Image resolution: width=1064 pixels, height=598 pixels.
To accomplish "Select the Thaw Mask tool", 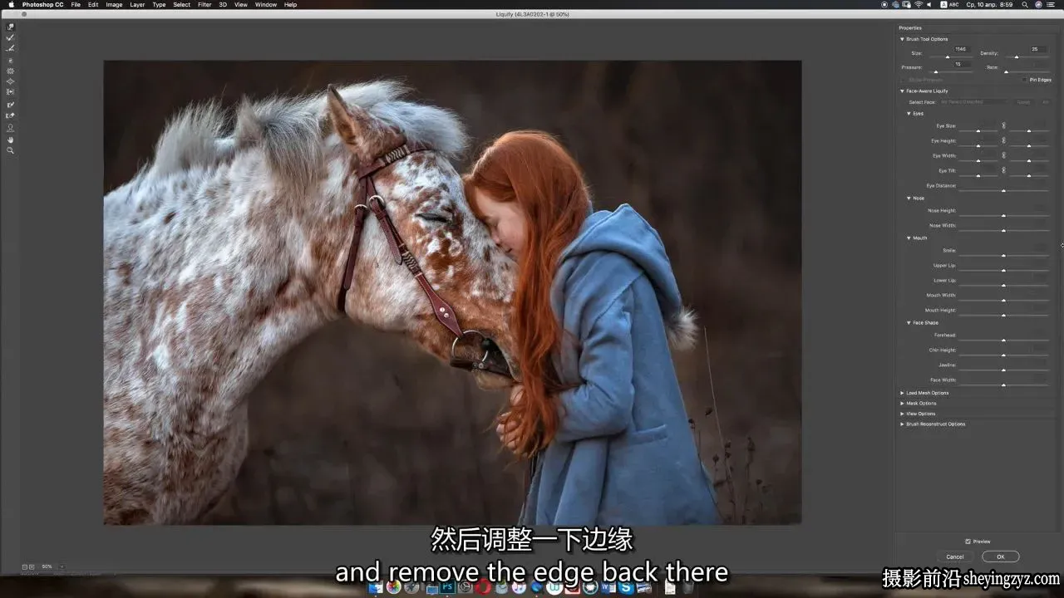I will pyautogui.click(x=10, y=115).
